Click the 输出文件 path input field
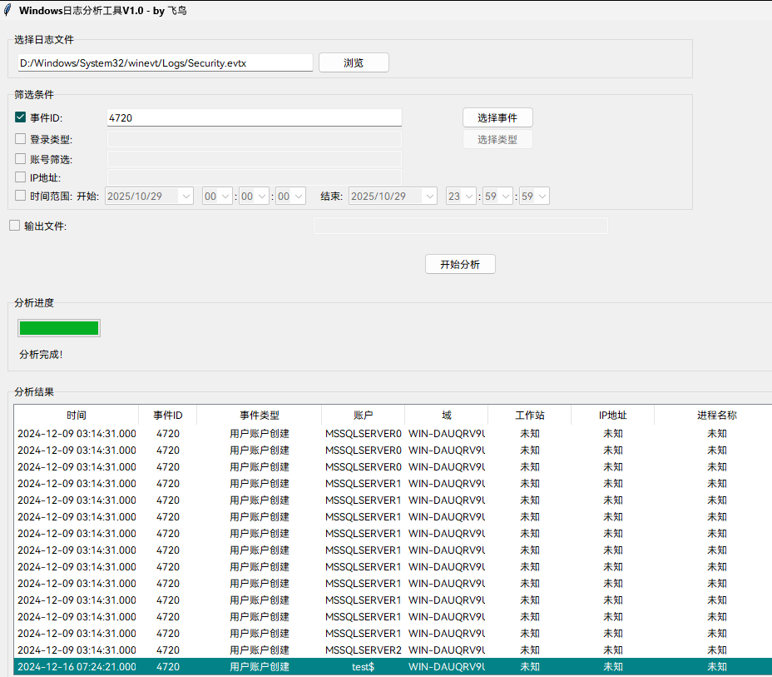Screen dimensions: 772x677 [460, 226]
